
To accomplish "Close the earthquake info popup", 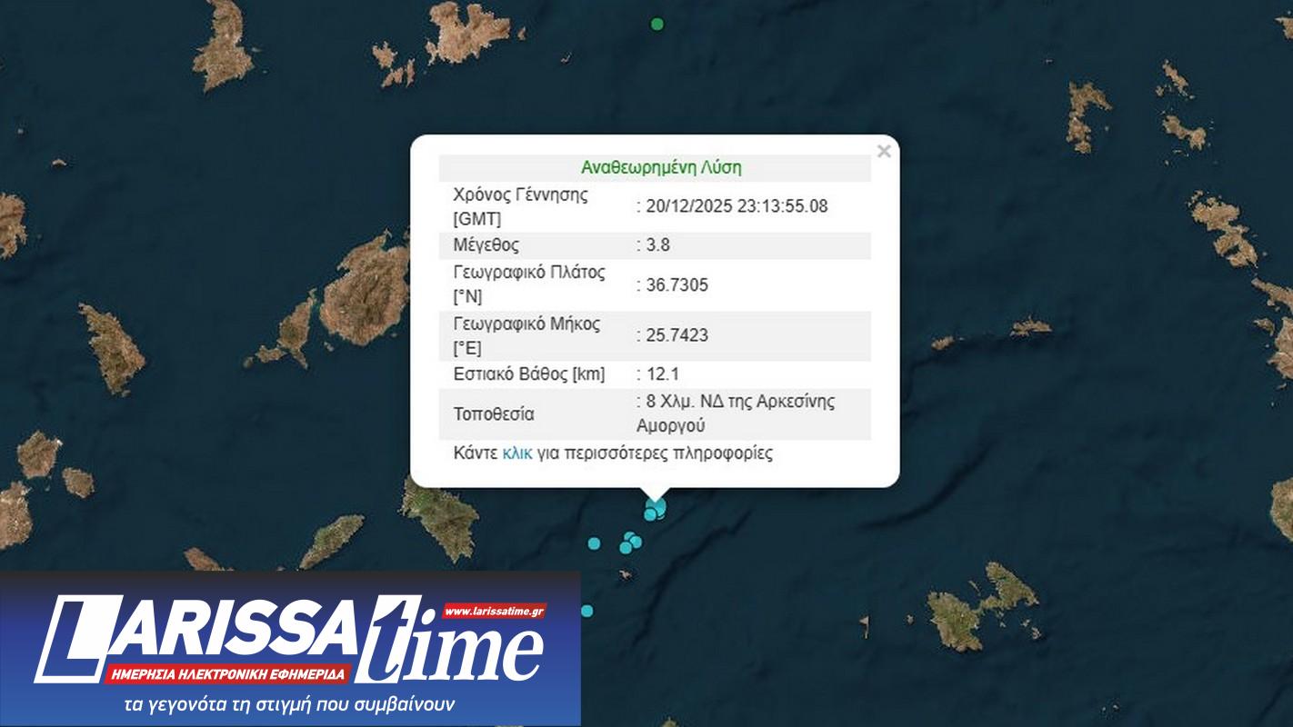I will tap(883, 153).
